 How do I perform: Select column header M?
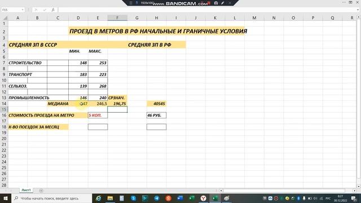[254, 18]
